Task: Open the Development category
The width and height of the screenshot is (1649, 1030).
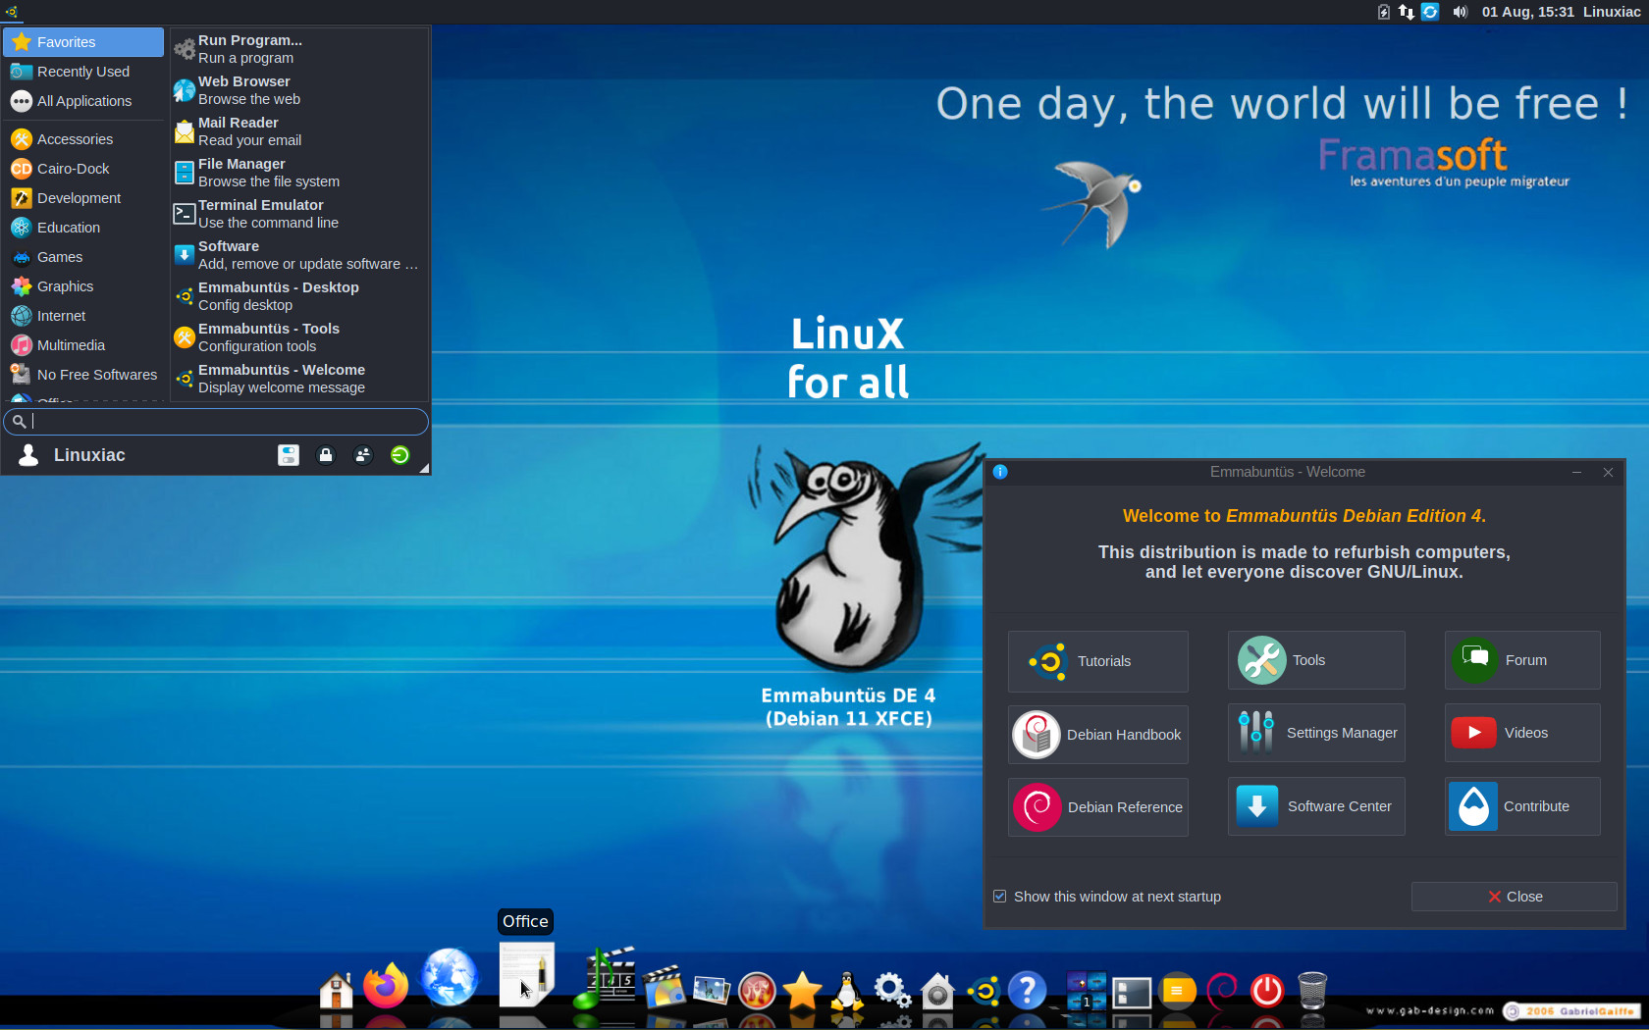Action: (84, 198)
